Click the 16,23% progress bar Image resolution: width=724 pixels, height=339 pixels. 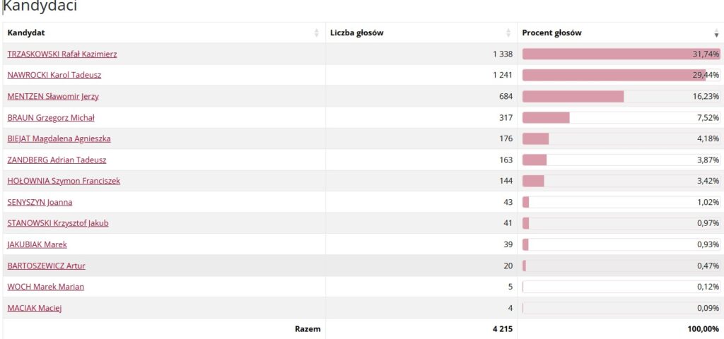point(621,96)
